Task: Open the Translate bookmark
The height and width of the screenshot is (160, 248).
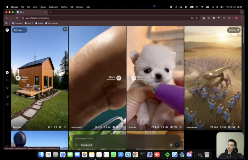Action: (x=17, y=23)
